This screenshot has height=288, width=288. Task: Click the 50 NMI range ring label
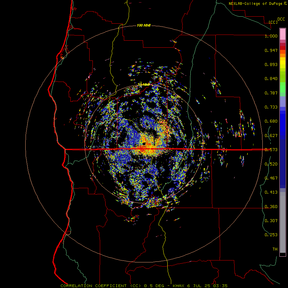144,84
